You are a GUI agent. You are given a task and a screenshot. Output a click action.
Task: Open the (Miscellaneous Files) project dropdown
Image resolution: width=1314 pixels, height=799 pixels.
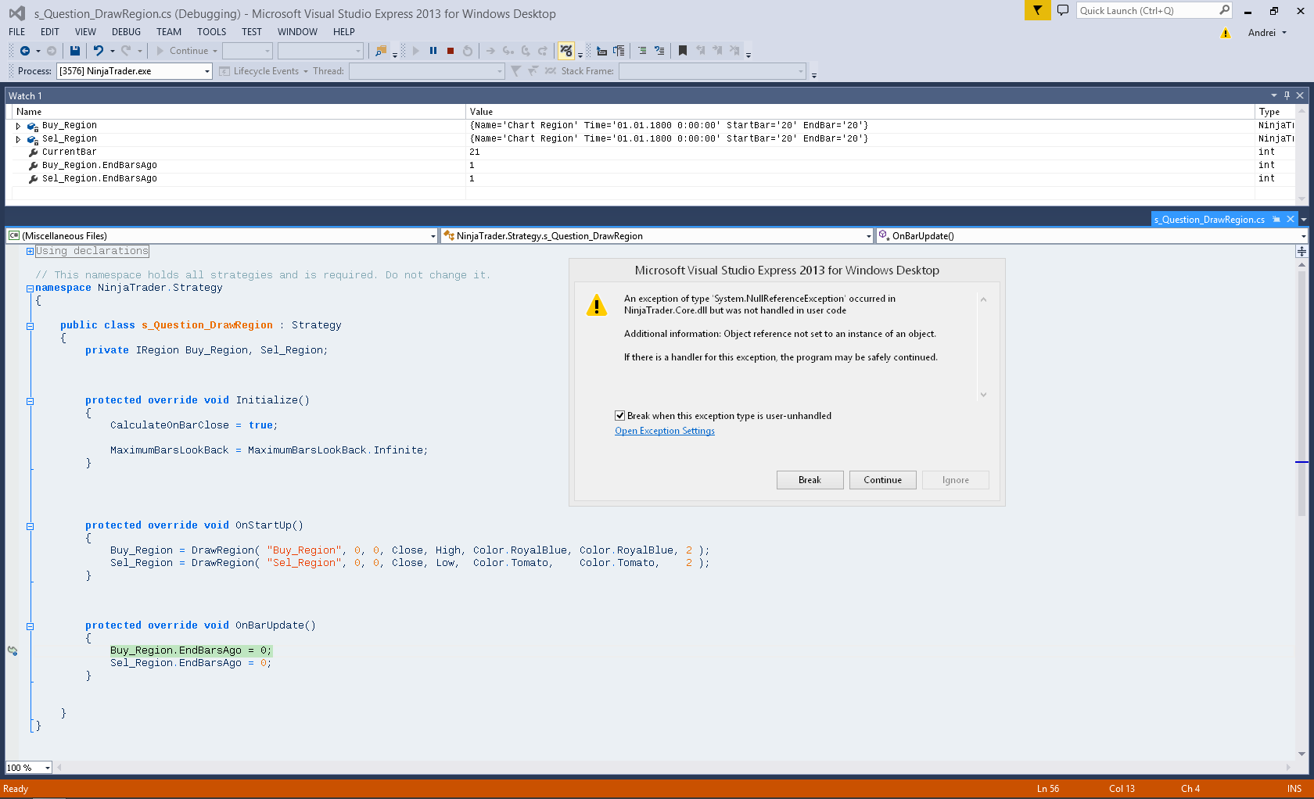tap(221, 236)
